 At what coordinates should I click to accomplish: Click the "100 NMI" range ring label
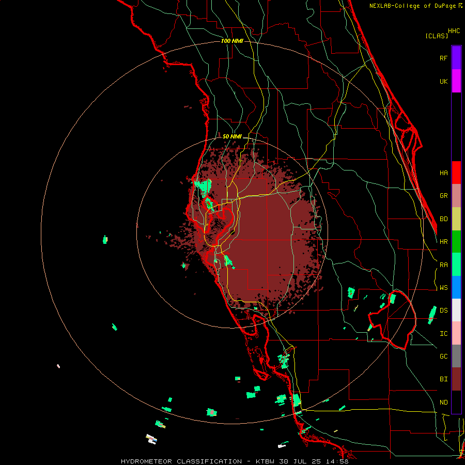point(232,41)
